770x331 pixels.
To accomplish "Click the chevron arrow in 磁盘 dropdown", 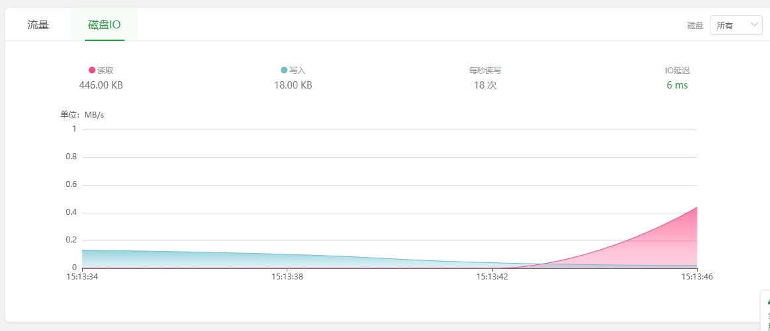I will point(754,25).
